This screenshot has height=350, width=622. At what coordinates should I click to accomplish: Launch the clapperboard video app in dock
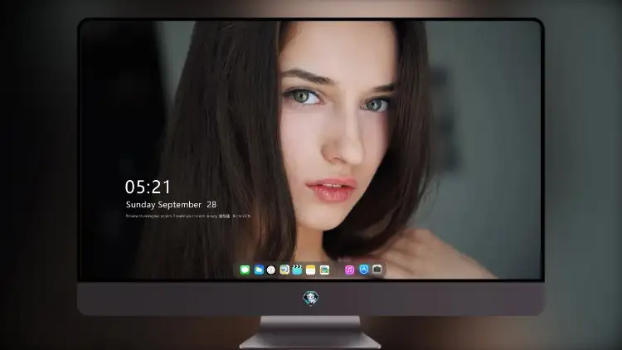pos(297,270)
